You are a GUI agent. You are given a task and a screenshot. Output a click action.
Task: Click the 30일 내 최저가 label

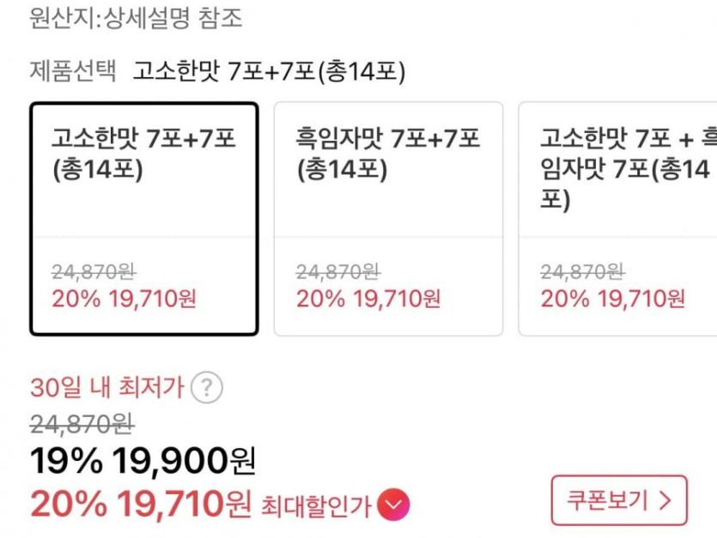pyautogui.click(x=107, y=388)
